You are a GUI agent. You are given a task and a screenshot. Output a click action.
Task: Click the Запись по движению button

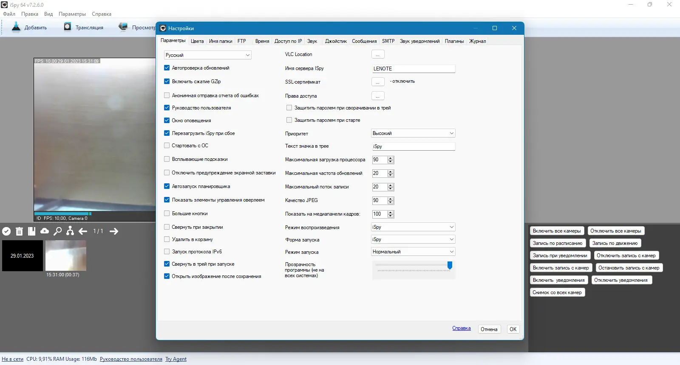pyautogui.click(x=615, y=243)
